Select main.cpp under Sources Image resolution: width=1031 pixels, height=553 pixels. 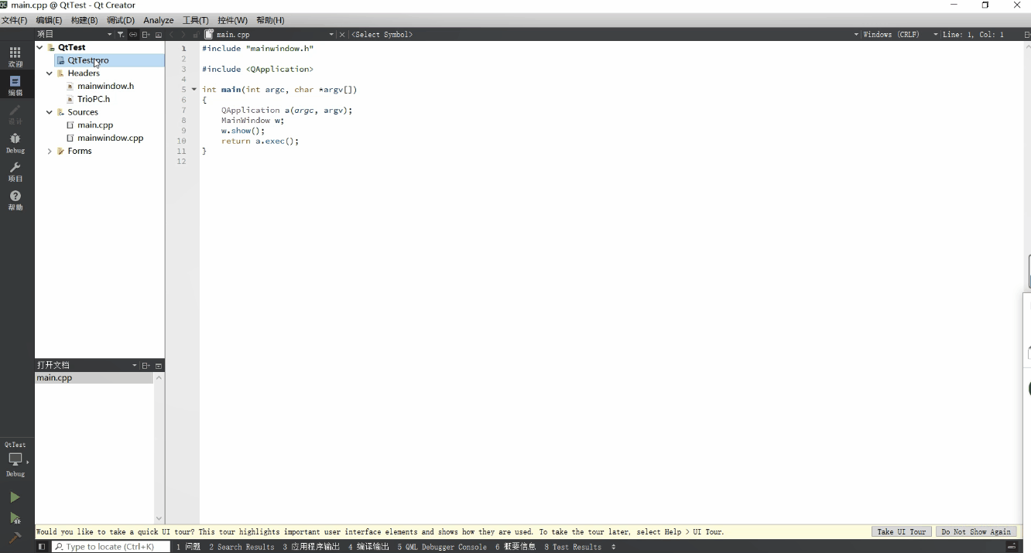point(95,125)
